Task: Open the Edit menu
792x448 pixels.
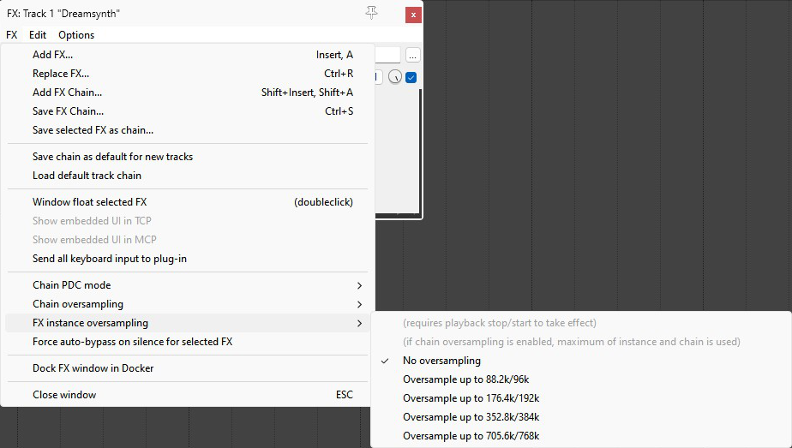Action: pyautogui.click(x=38, y=35)
